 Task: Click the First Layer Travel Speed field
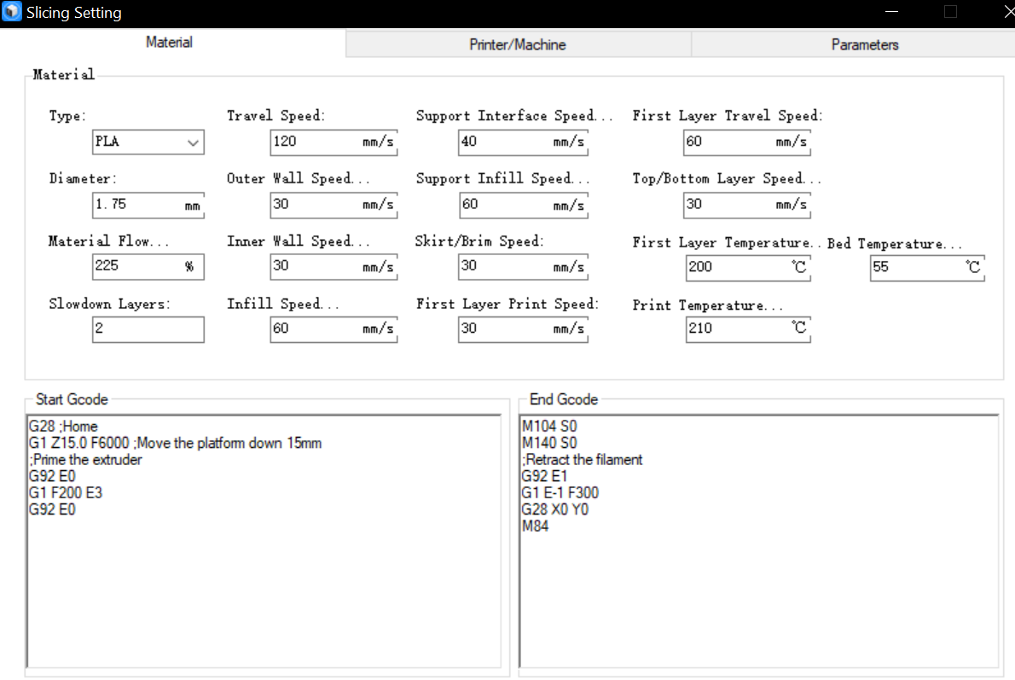click(x=747, y=142)
